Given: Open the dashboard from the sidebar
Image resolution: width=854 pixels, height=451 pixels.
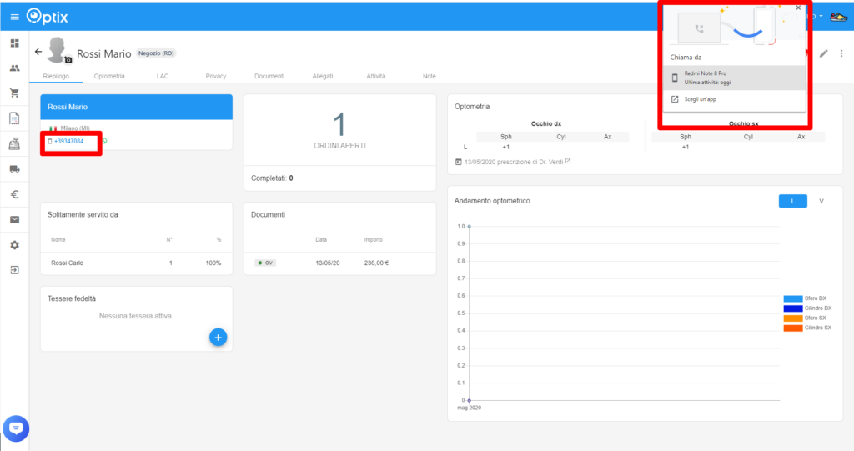Looking at the screenshot, I should click(14, 43).
